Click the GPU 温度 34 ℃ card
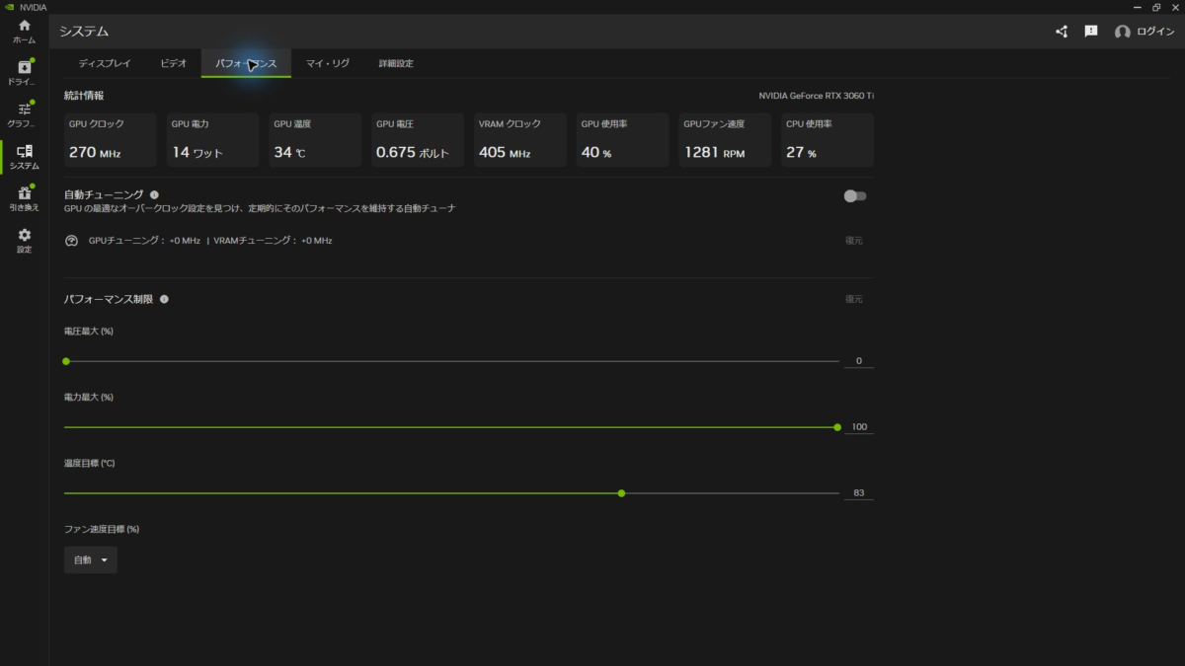The width and height of the screenshot is (1185, 666). [x=315, y=140]
